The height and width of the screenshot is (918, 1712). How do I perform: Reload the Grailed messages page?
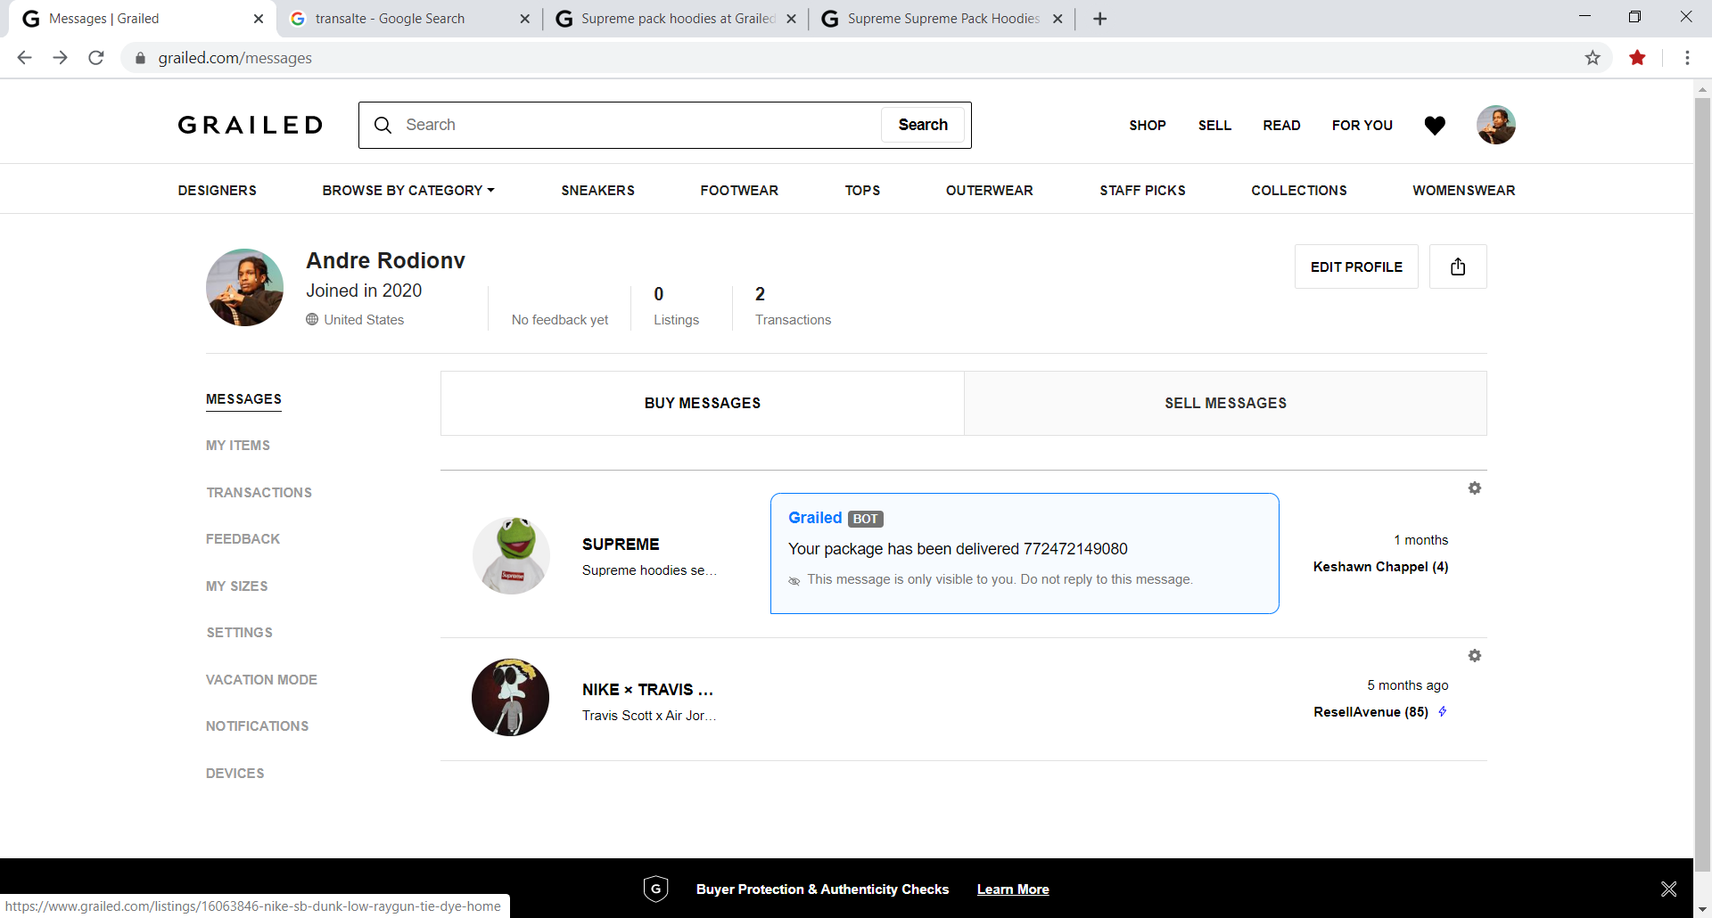point(96,58)
